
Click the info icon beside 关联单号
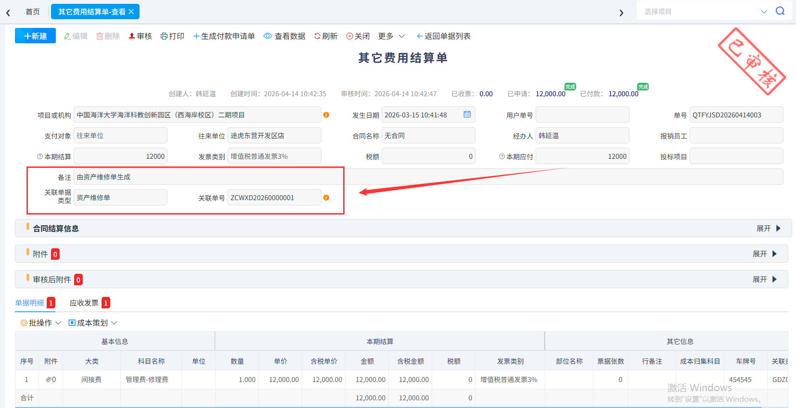326,198
